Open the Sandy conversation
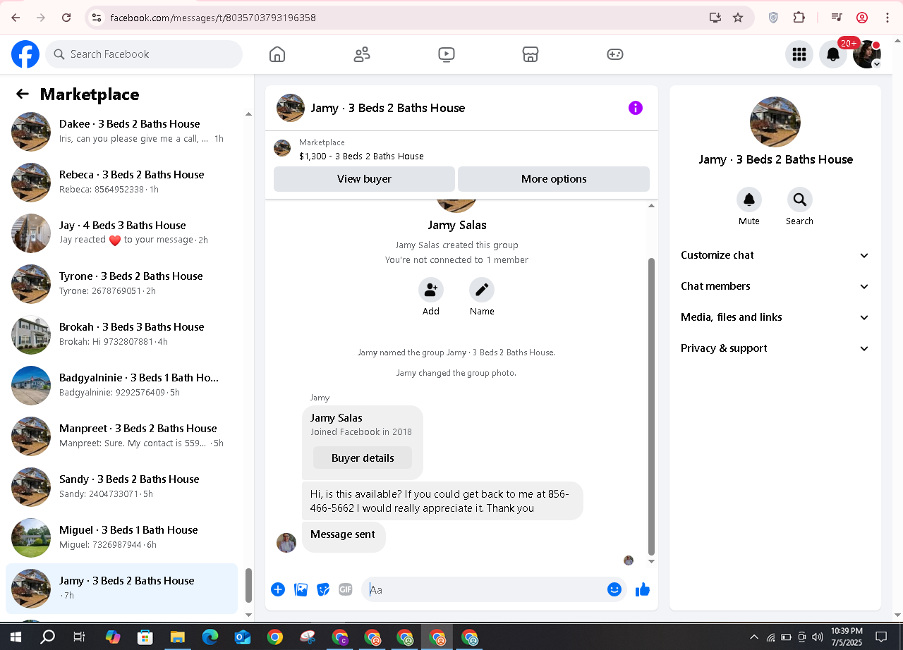The width and height of the screenshot is (903, 650). click(122, 487)
